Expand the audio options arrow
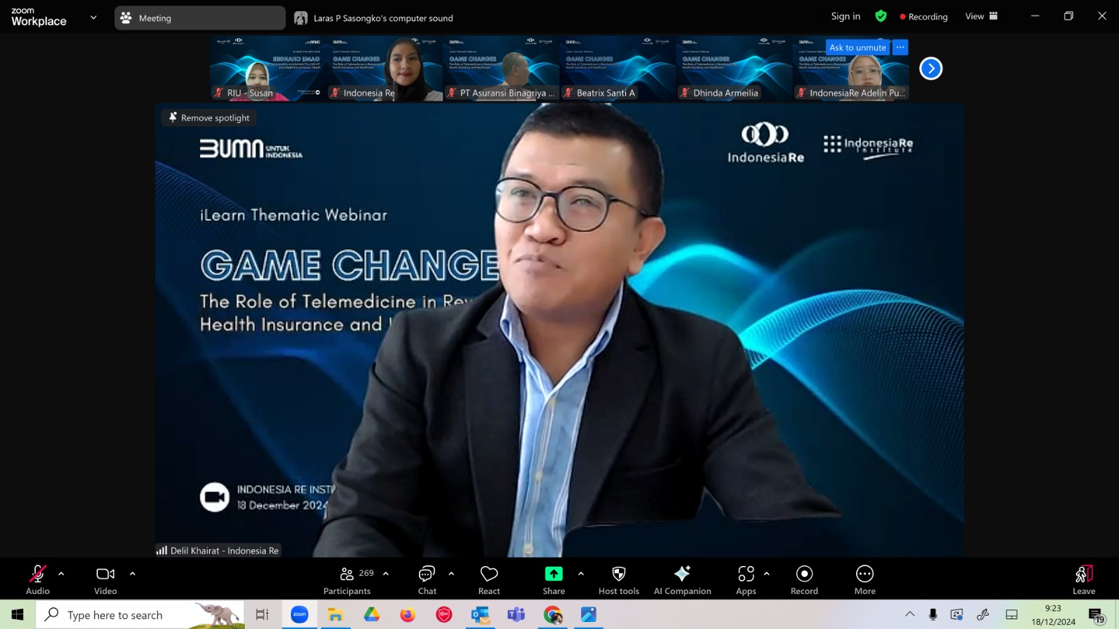Screen dimensions: 1119x629 pos(61,574)
